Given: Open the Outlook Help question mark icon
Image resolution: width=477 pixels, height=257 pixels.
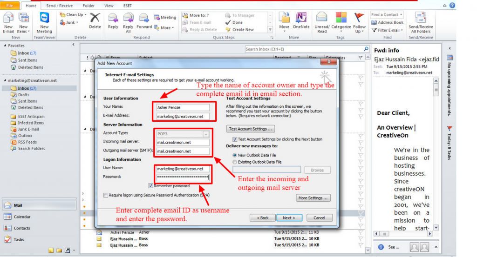Looking at the screenshot, I should tap(452, 5).
